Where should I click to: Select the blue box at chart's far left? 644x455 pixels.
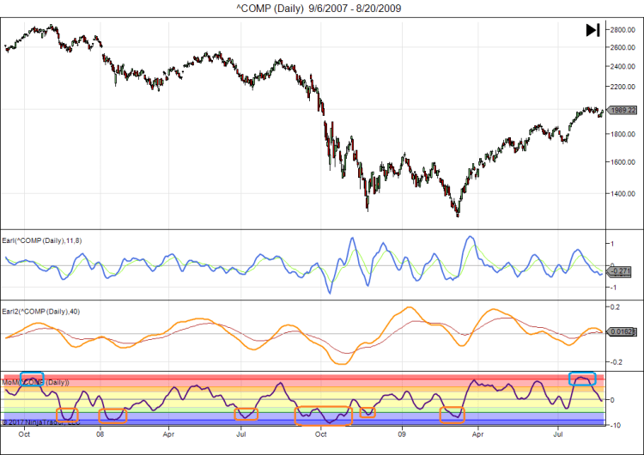click(32, 379)
